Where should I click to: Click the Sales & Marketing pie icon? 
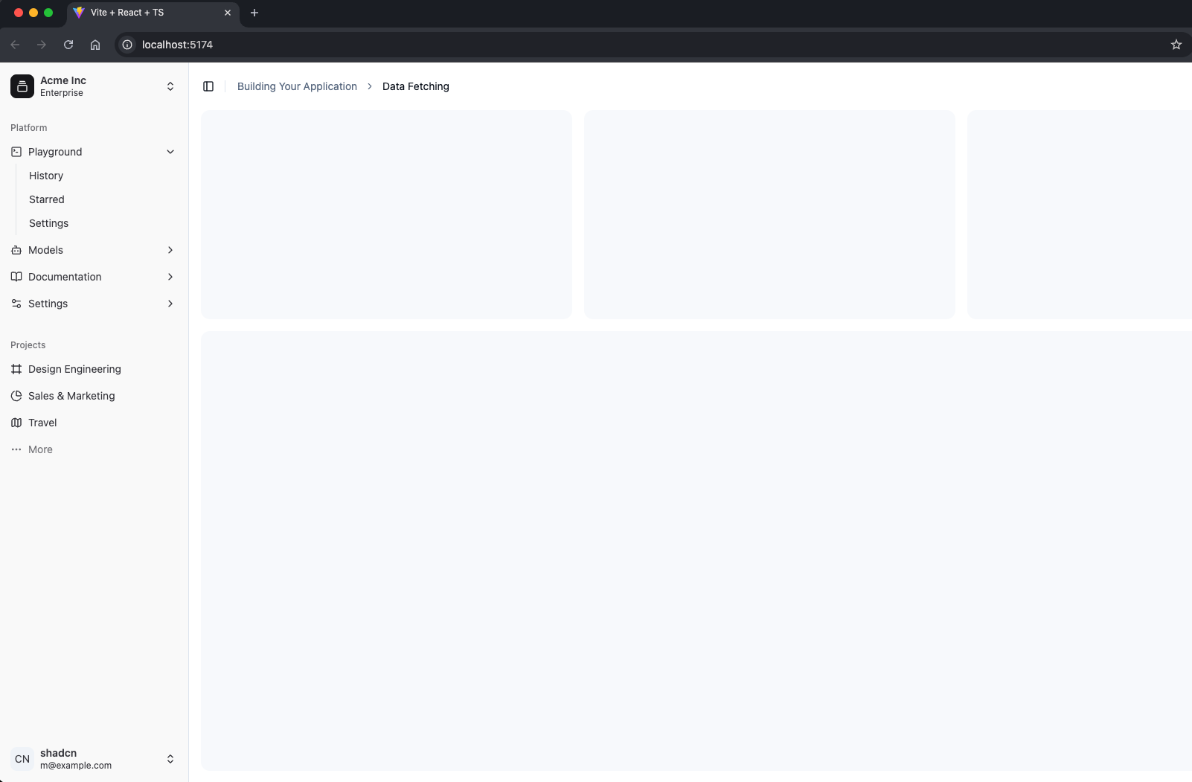coord(16,396)
